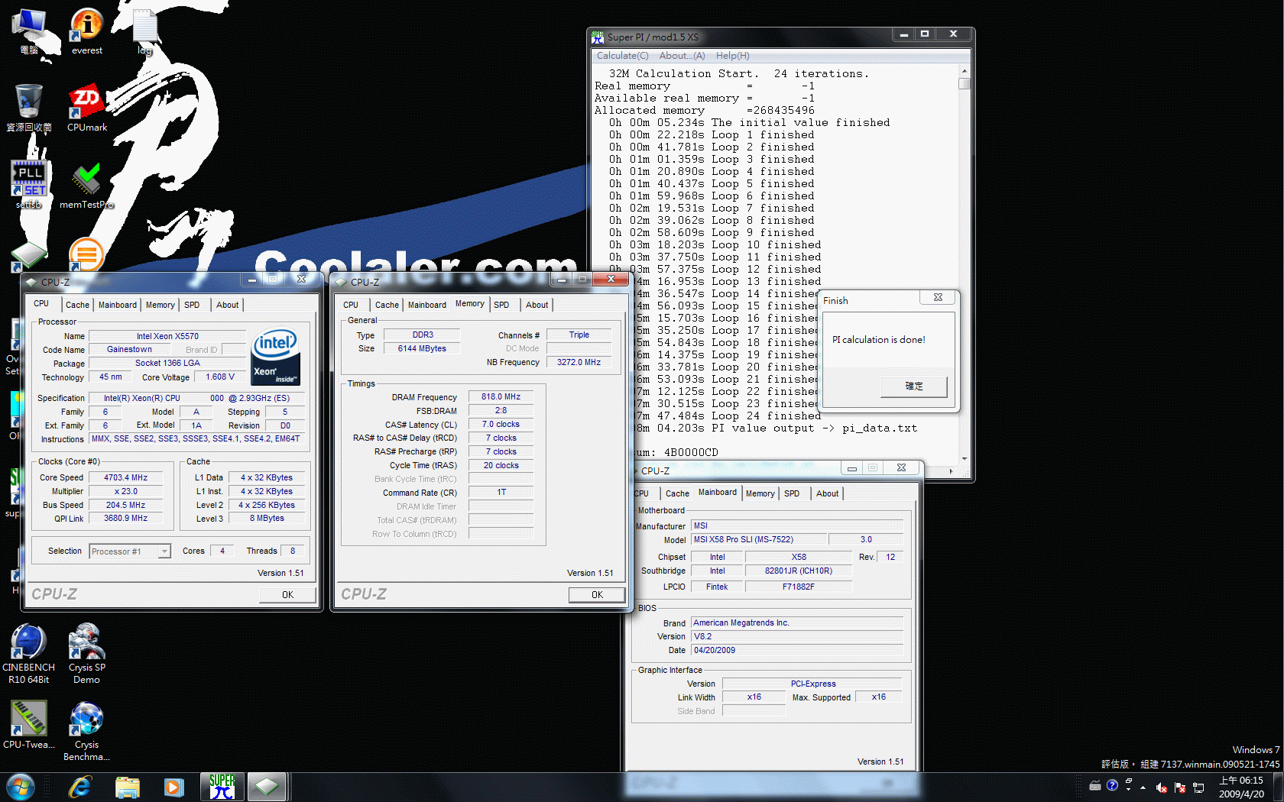Click the Core Voltage 1.608 V field
The width and height of the screenshot is (1284, 802).
[220, 377]
